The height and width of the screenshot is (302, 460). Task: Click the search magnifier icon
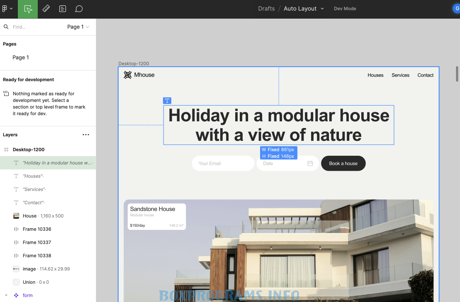6,27
